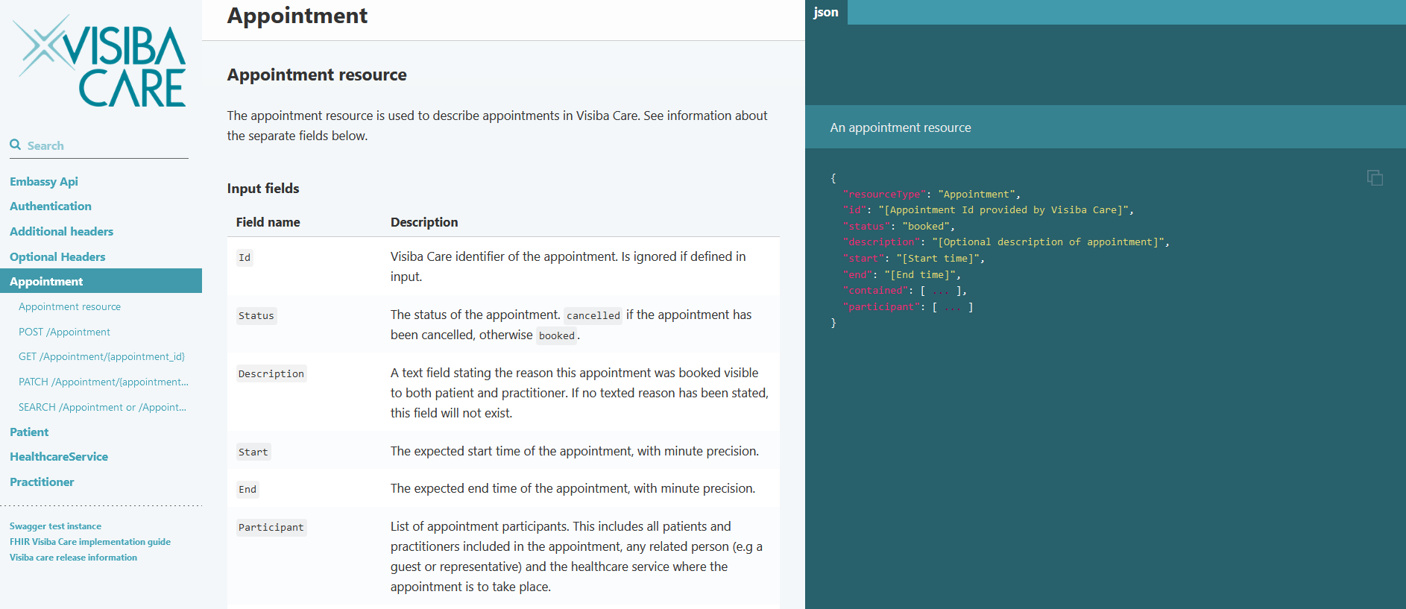
Task: Click the 'cancelled' inline code value
Action: tap(593, 316)
